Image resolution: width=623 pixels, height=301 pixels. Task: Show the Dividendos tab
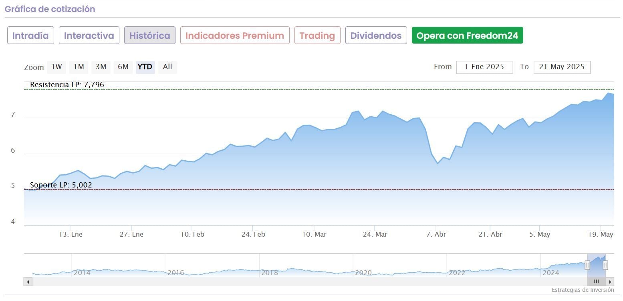click(x=376, y=36)
